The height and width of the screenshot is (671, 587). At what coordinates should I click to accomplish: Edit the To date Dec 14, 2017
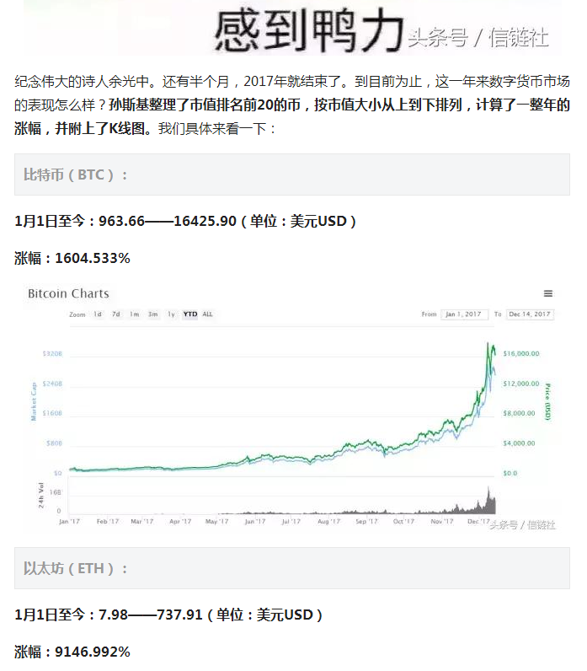(x=530, y=314)
